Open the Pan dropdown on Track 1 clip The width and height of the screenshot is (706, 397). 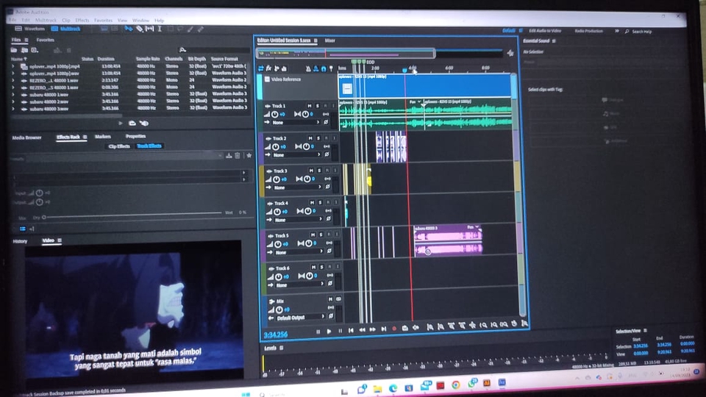coord(415,102)
